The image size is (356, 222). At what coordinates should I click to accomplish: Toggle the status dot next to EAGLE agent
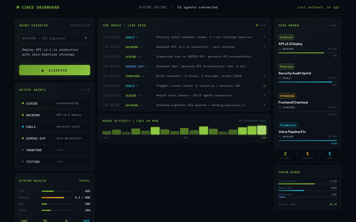click(x=23, y=127)
